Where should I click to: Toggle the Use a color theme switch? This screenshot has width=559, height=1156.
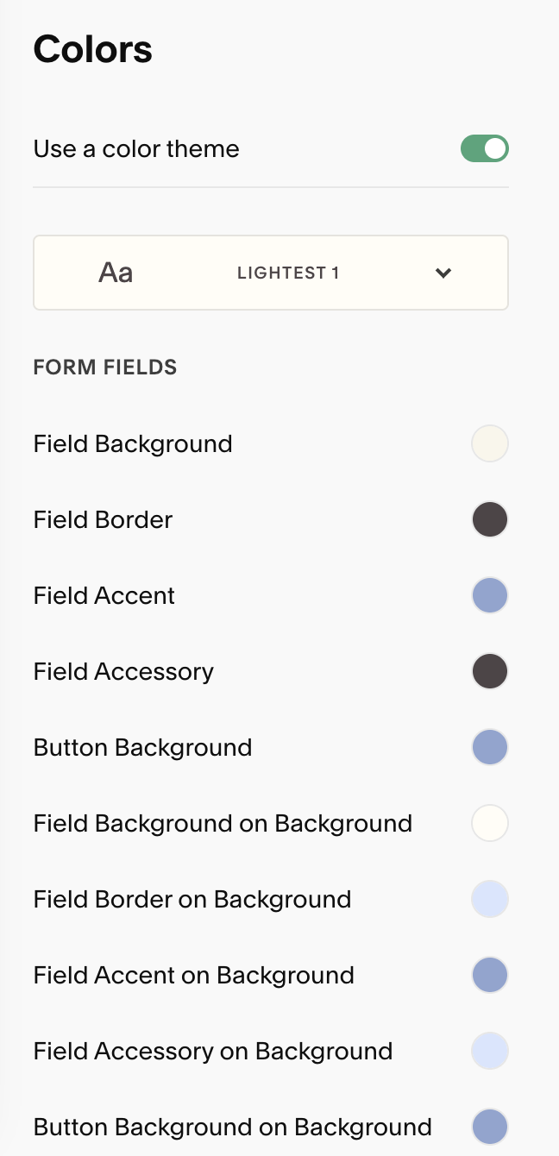485,148
